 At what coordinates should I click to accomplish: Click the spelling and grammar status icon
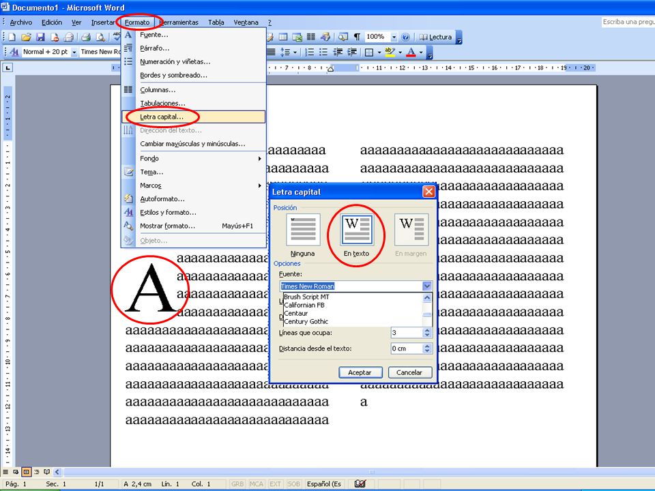[x=360, y=484]
